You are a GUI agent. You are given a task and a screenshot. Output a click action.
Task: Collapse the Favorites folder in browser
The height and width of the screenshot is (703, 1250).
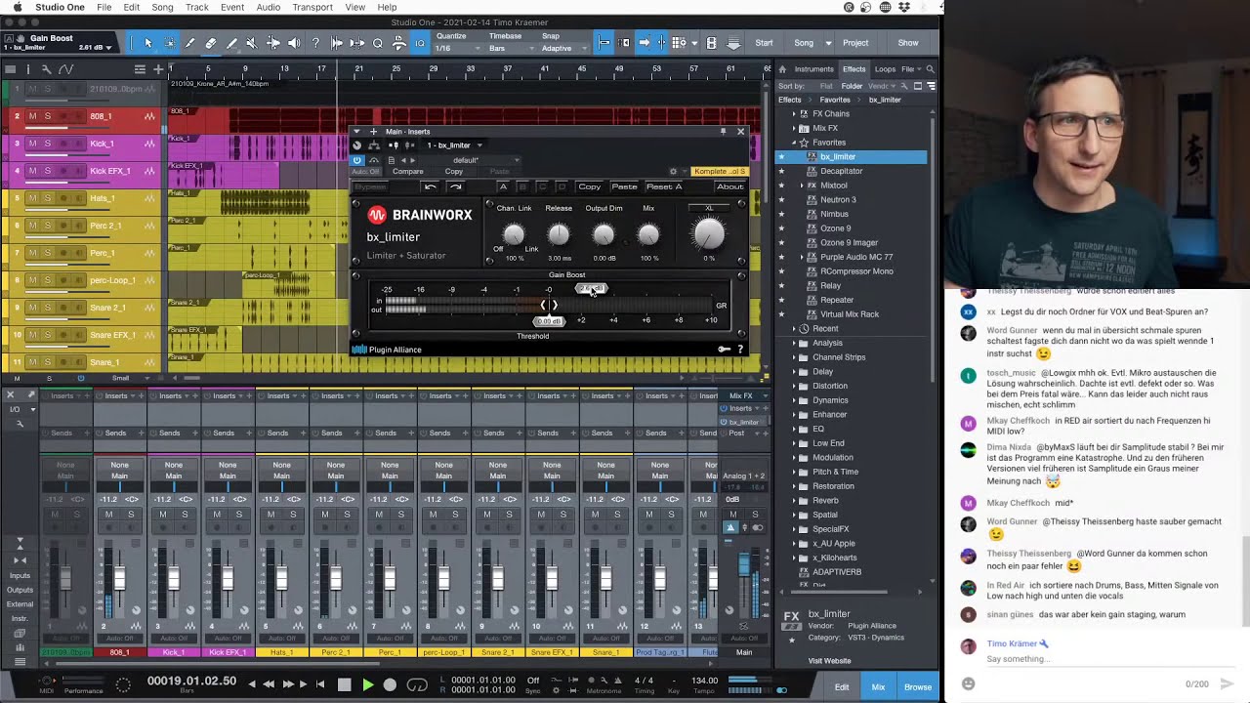click(794, 143)
